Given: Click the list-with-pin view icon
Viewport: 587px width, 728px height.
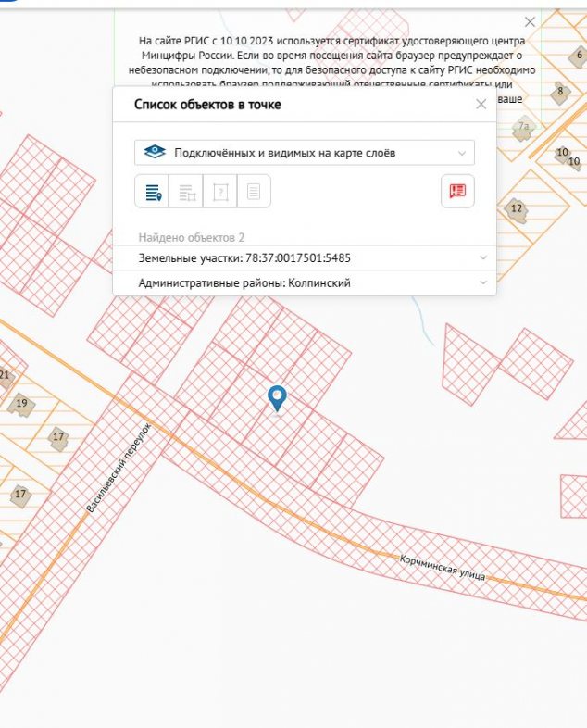Looking at the screenshot, I should click(152, 192).
